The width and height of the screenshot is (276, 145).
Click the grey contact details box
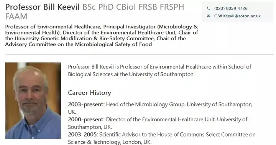click(x=238, y=12)
